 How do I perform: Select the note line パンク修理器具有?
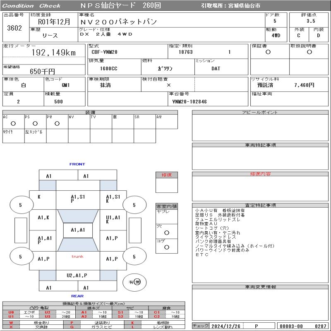pos(213,241)
